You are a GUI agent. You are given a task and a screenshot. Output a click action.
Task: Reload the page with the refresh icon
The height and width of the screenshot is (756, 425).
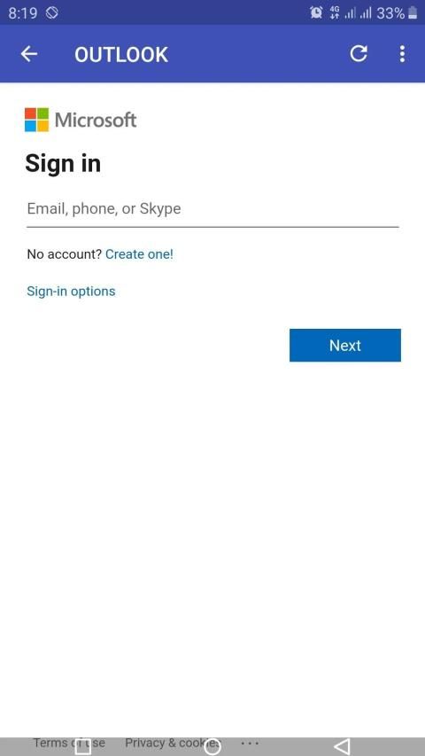coord(359,53)
